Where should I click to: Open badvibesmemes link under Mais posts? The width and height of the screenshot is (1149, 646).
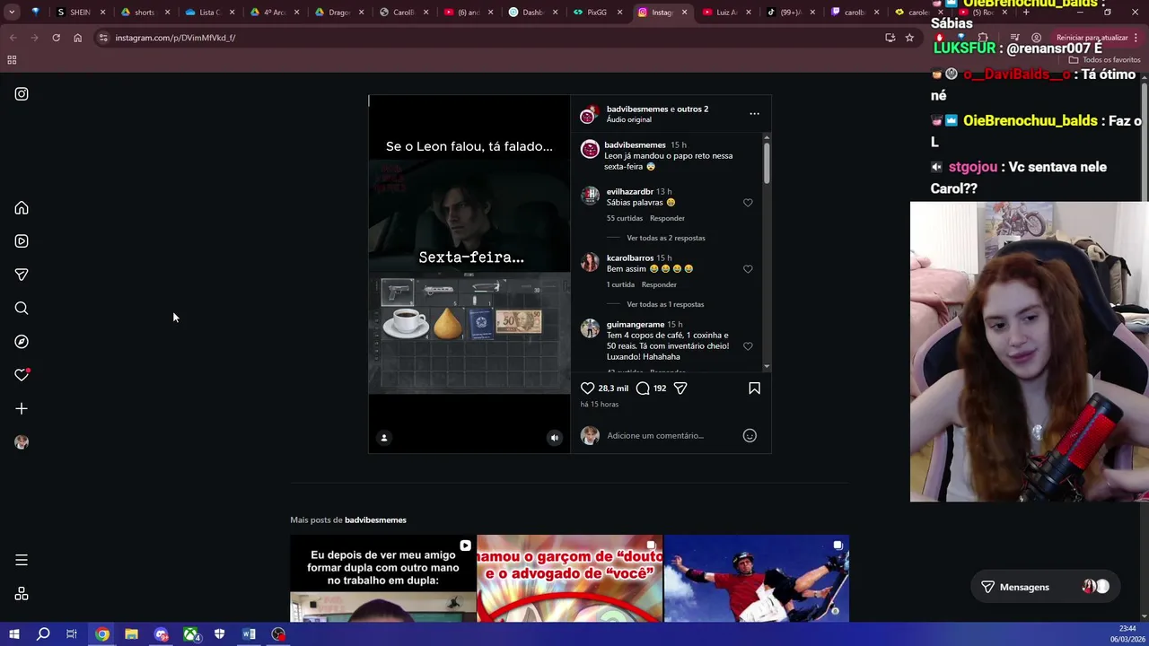tap(375, 520)
